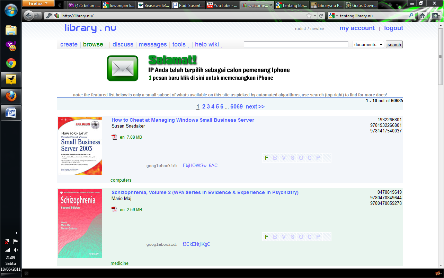Reload the page with the refresh icon

(321, 16)
